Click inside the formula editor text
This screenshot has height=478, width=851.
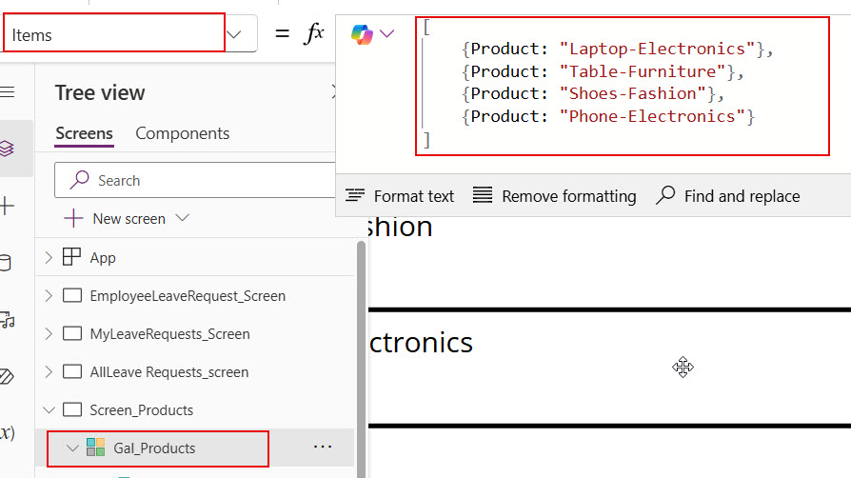tap(622, 86)
